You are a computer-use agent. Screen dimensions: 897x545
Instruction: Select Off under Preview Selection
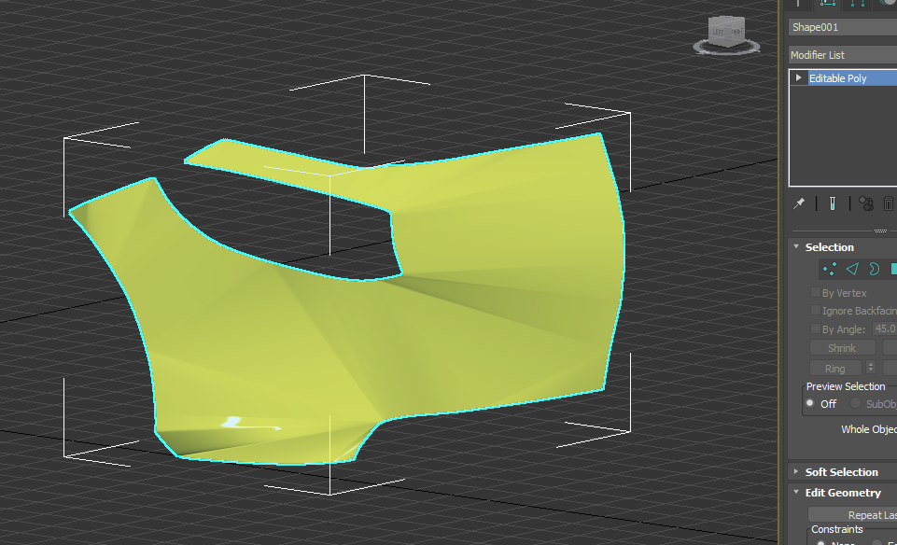click(x=810, y=403)
